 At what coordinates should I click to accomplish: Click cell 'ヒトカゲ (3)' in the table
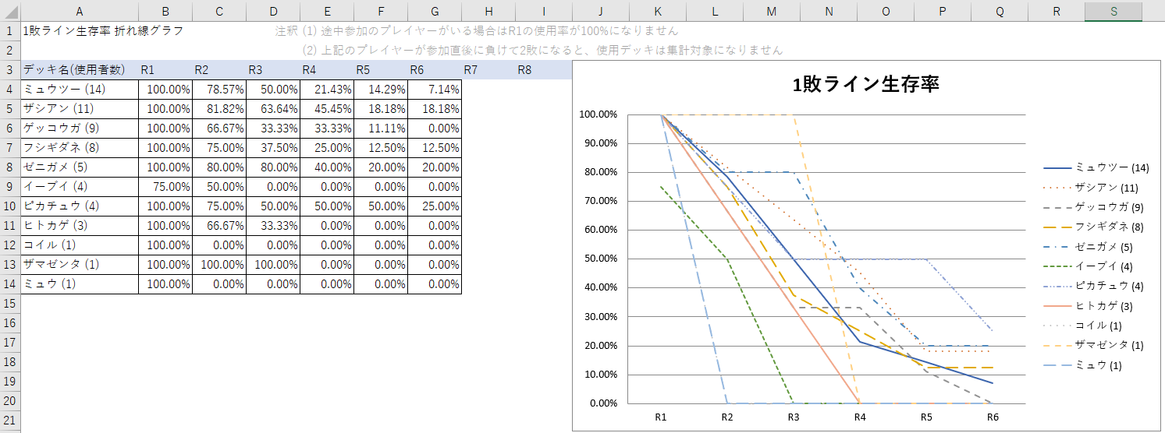(80, 226)
